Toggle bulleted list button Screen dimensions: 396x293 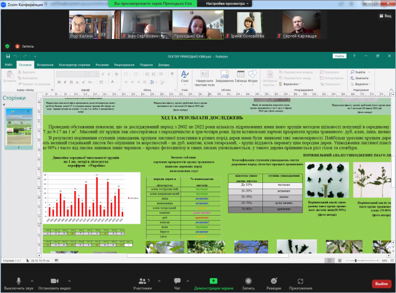(126, 74)
